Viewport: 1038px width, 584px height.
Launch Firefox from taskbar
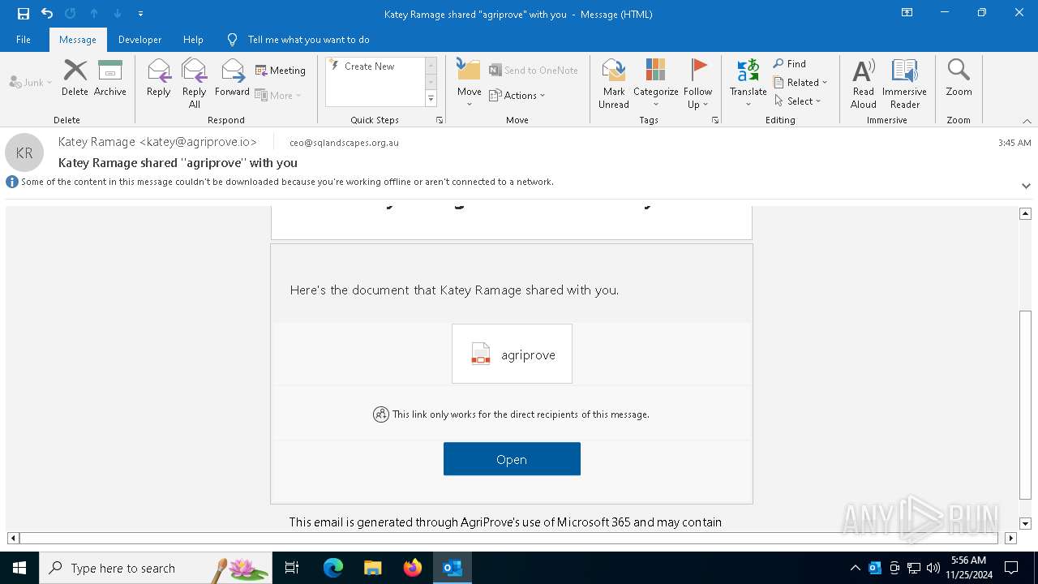point(413,568)
